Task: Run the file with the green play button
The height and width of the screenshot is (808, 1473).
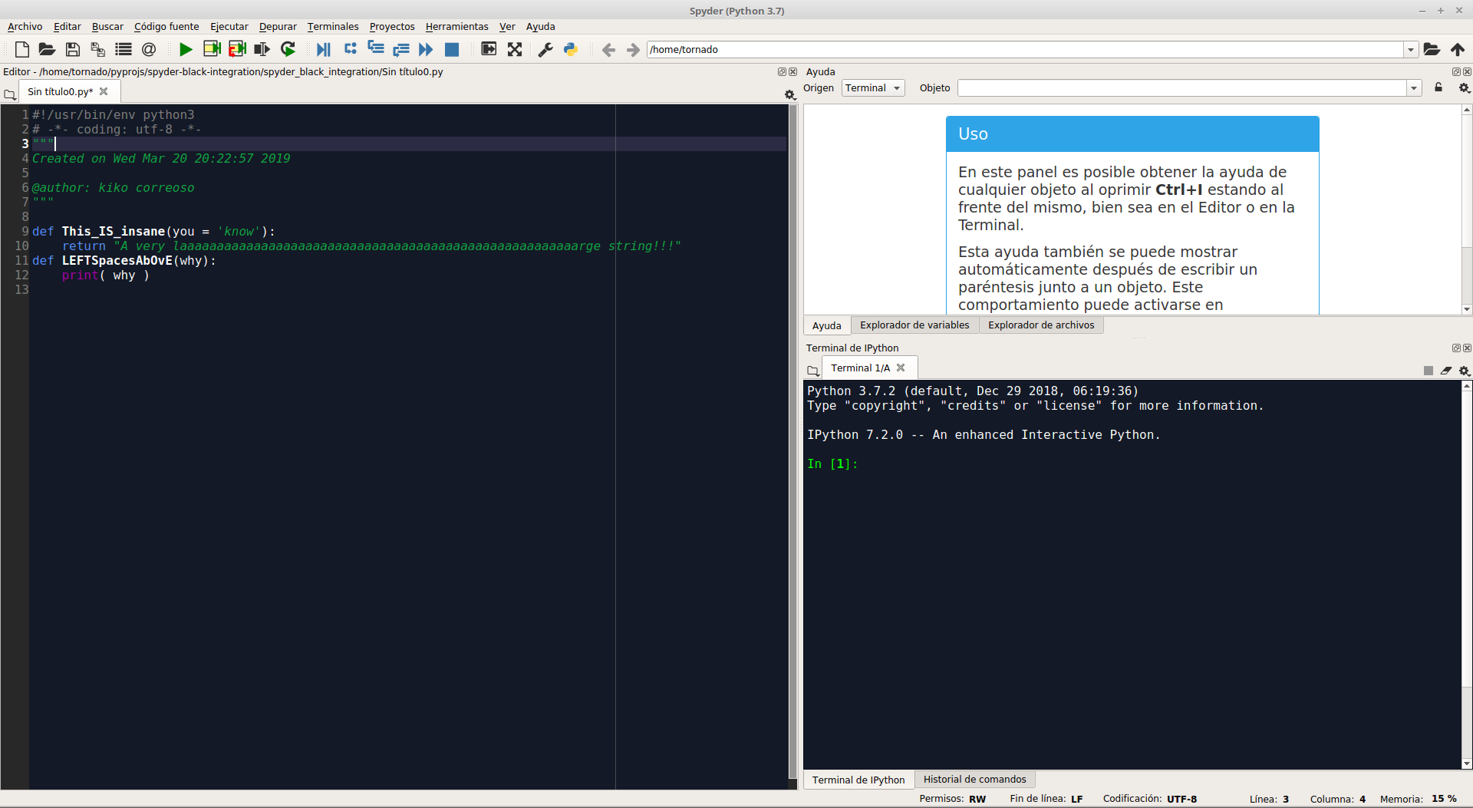Action: pos(186,49)
